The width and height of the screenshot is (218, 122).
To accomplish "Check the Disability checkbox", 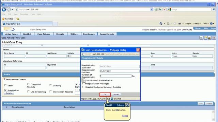I will click(x=50, y=85).
